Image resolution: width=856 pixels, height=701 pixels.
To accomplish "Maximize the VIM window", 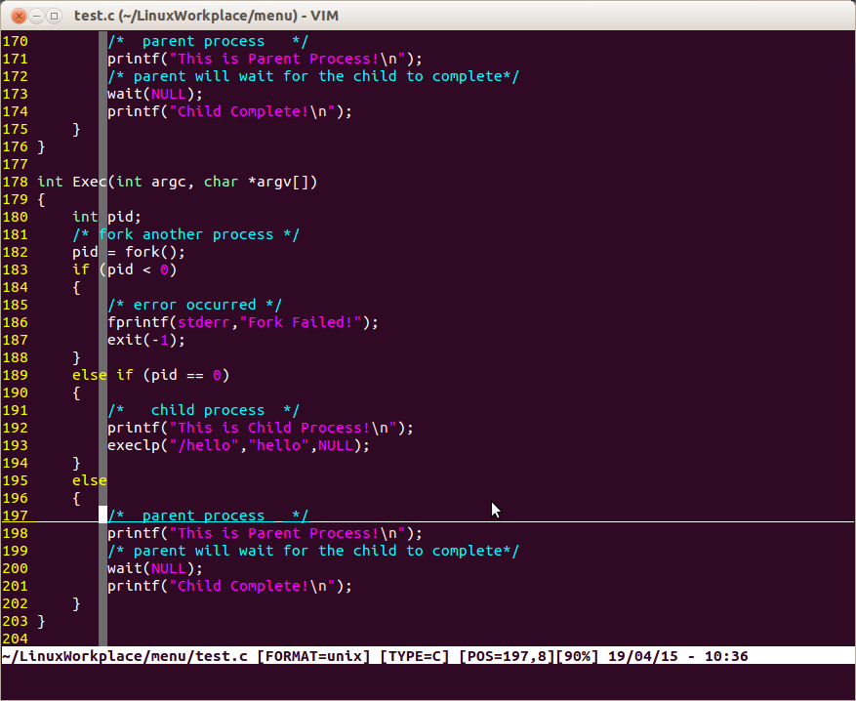I will pos(54,16).
